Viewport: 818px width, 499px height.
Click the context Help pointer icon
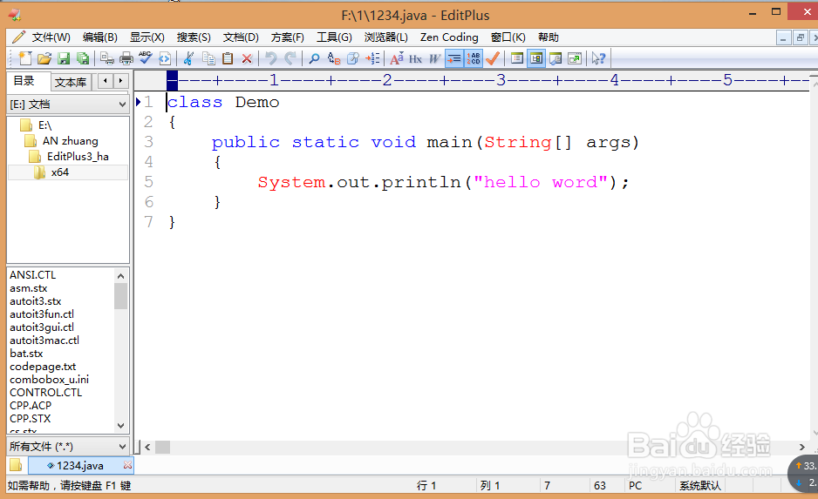pos(598,58)
